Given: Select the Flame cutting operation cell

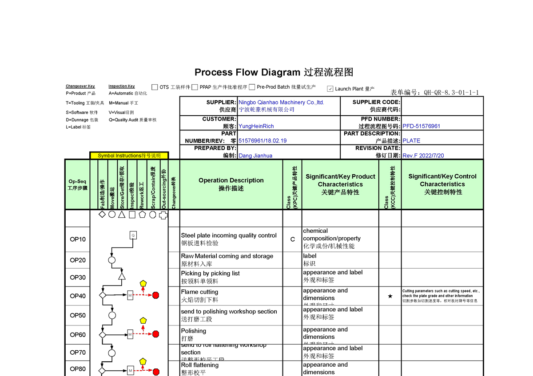Looking at the screenshot, I should [x=231, y=296].
